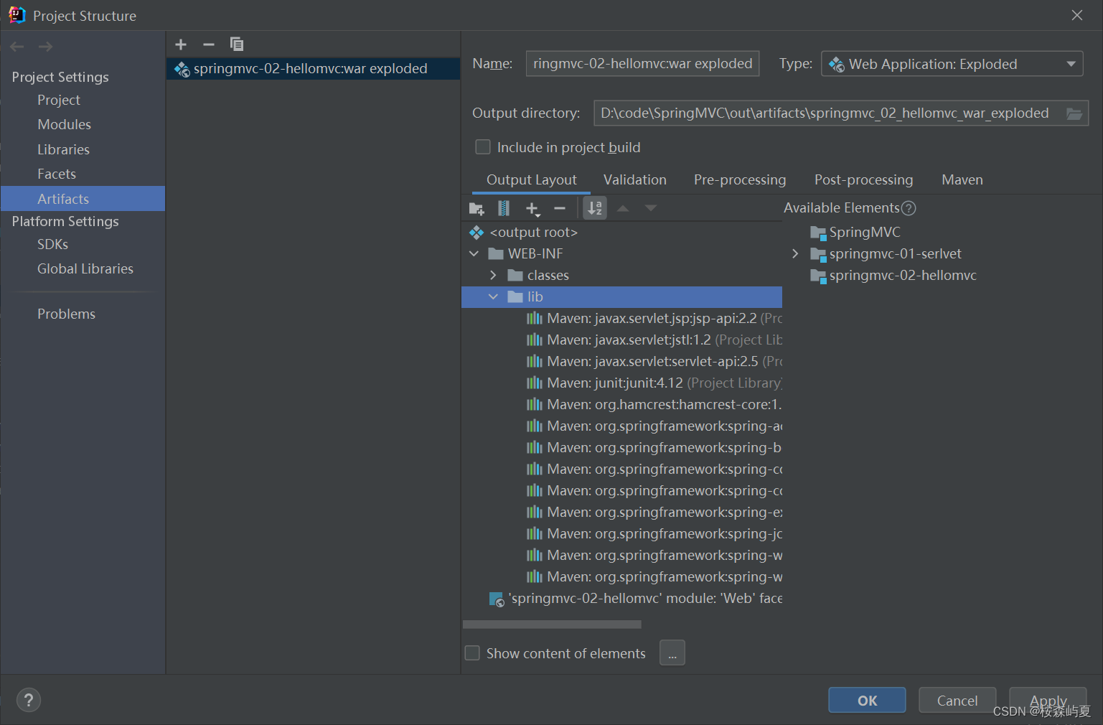Select Project in Project Settings
Screen dimensions: 1103x725
pyautogui.click(x=59, y=100)
